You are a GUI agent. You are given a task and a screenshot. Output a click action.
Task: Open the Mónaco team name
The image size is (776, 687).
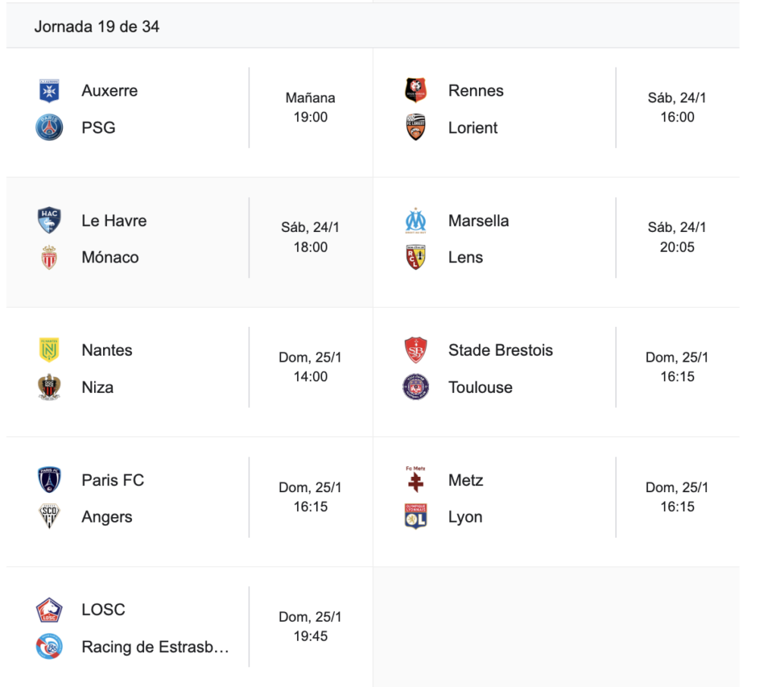(x=110, y=258)
